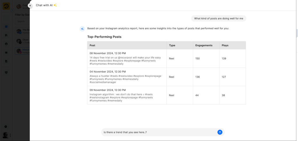
Task: Click the Instagram algorithm caption text
Action: pos(121,97)
